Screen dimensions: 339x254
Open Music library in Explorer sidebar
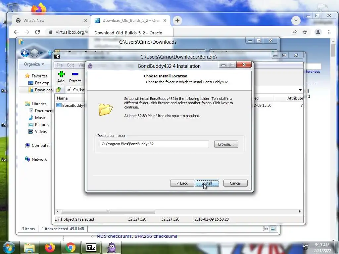pos(37,118)
